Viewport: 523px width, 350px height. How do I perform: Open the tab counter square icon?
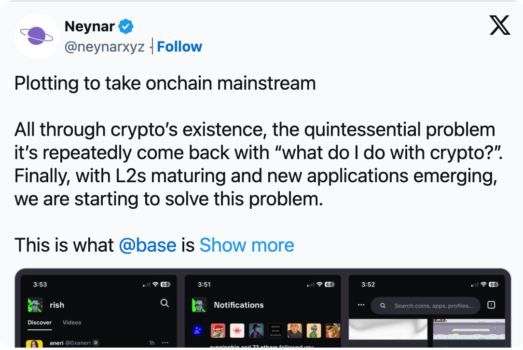pos(491,305)
